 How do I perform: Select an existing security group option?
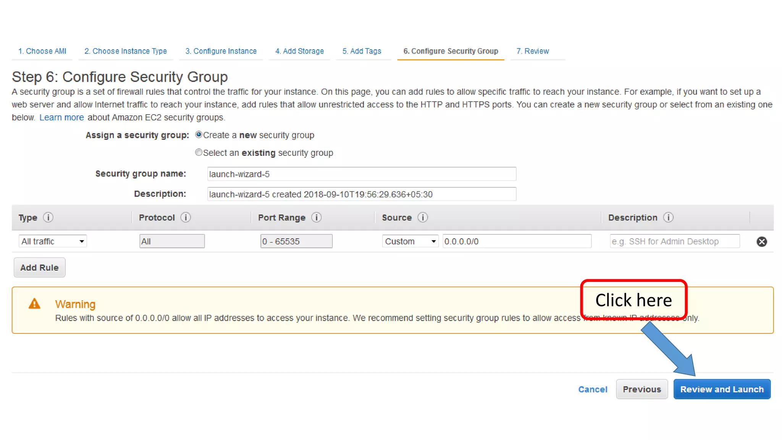pos(199,152)
